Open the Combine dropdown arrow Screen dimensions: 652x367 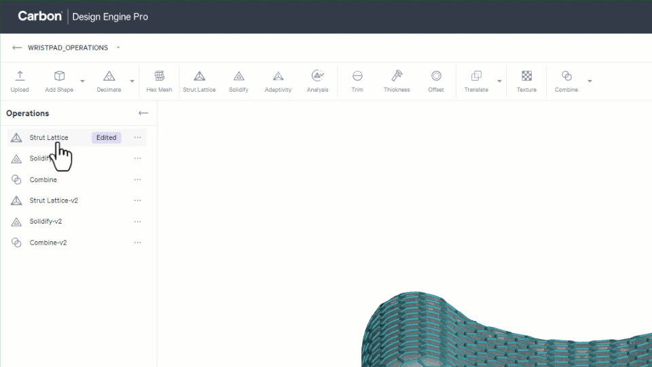pos(590,81)
